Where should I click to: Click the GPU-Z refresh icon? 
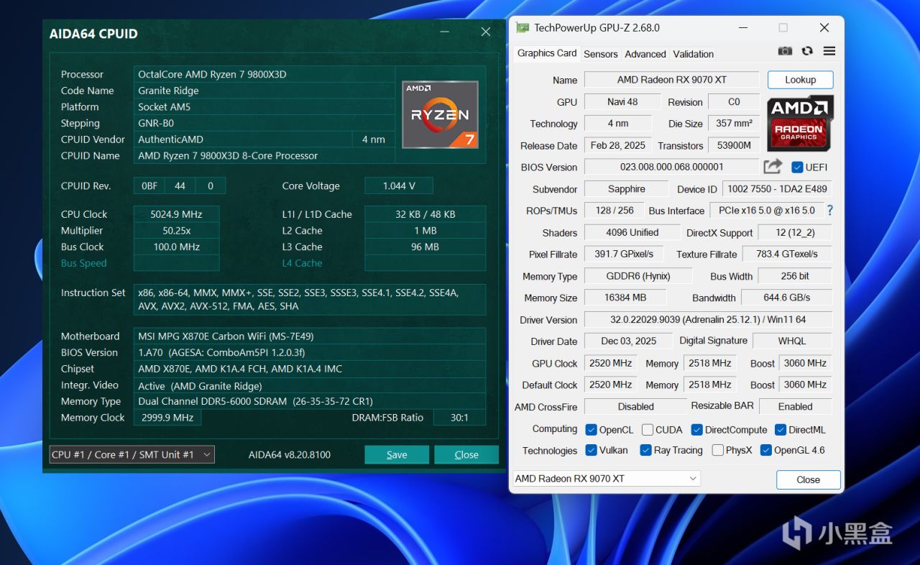pos(807,51)
